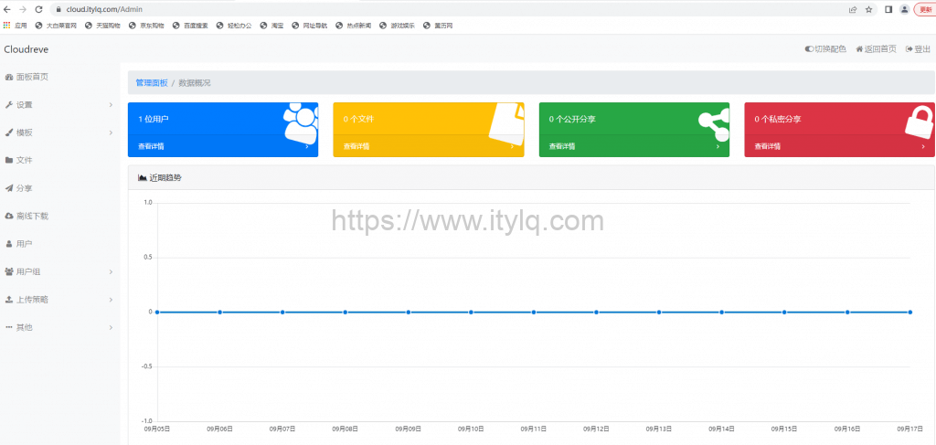Bookmark this page with the star icon
Viewport: 936px width, 445px height.
pyautogui.click(x=868, y=9)
